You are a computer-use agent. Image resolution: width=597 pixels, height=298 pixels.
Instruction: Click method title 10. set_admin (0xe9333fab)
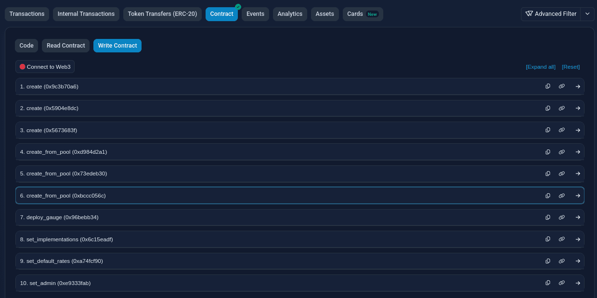click(55, 283)
